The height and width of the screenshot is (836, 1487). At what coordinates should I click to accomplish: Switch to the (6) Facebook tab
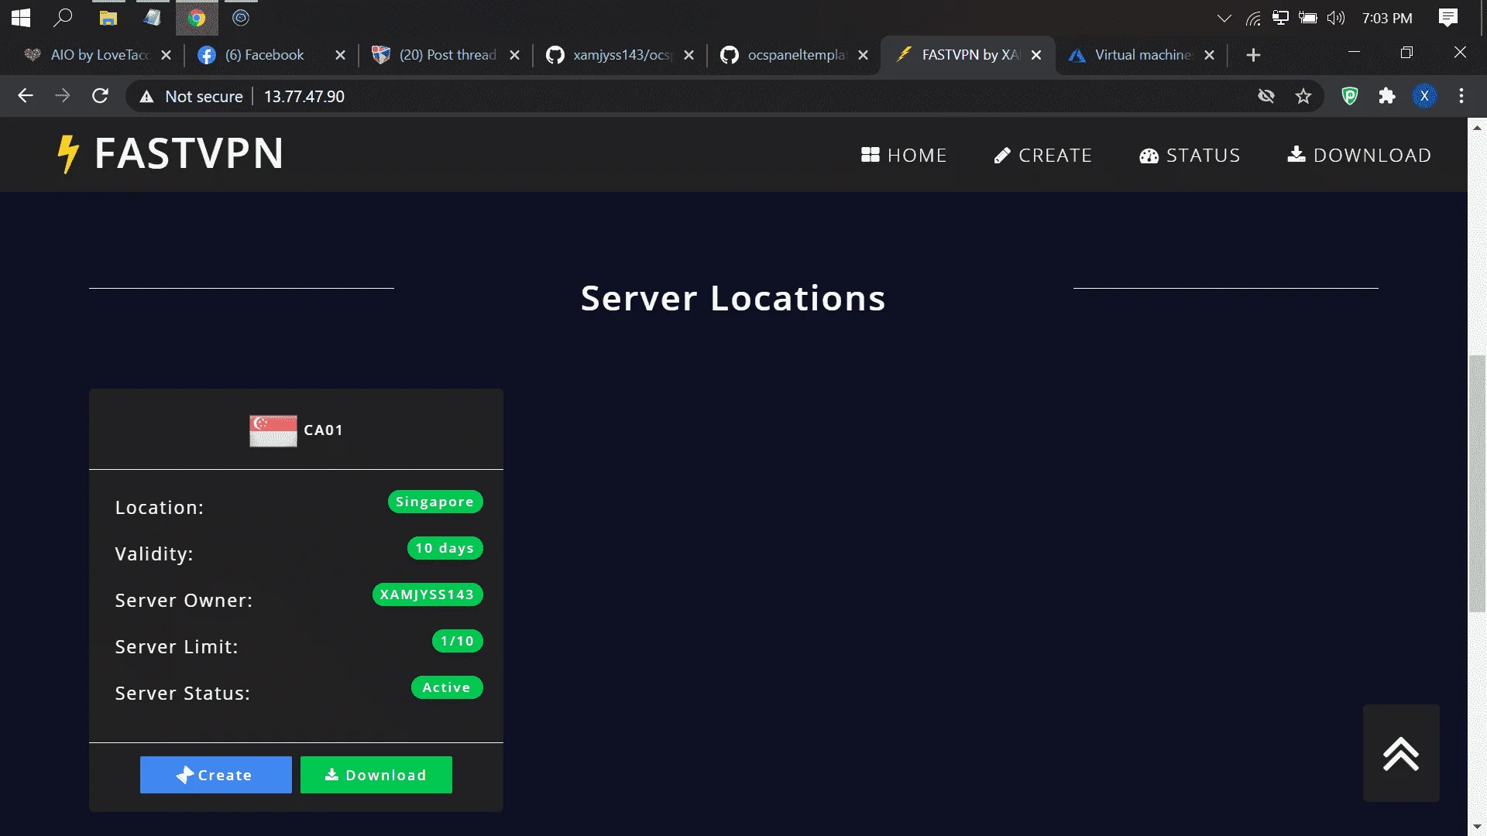[273, 55]
